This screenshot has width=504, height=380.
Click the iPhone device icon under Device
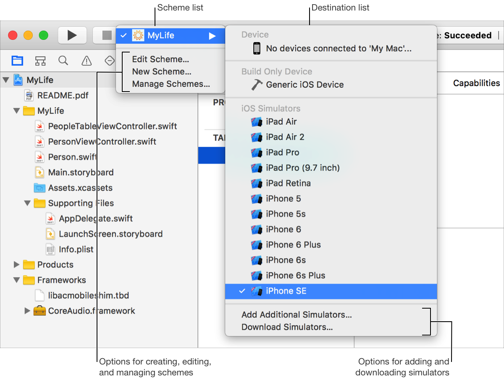257,48
